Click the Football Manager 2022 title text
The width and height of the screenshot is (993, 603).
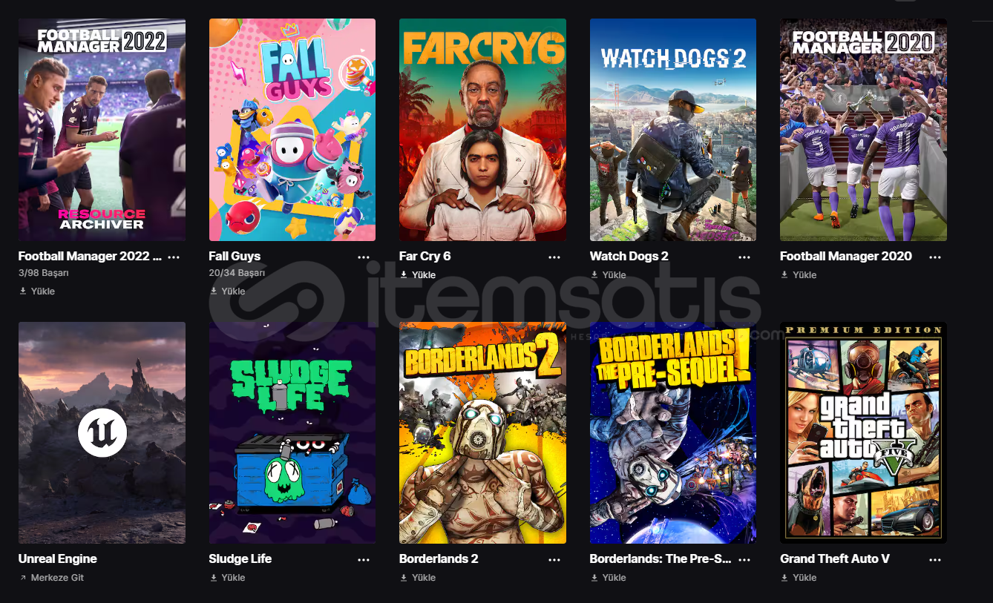89,257
